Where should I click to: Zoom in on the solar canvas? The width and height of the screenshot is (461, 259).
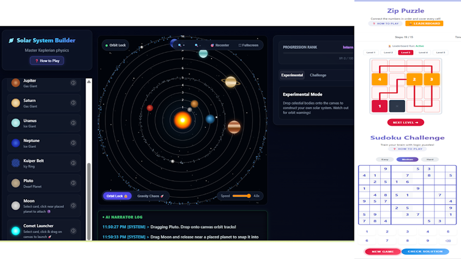click(181, 45)
